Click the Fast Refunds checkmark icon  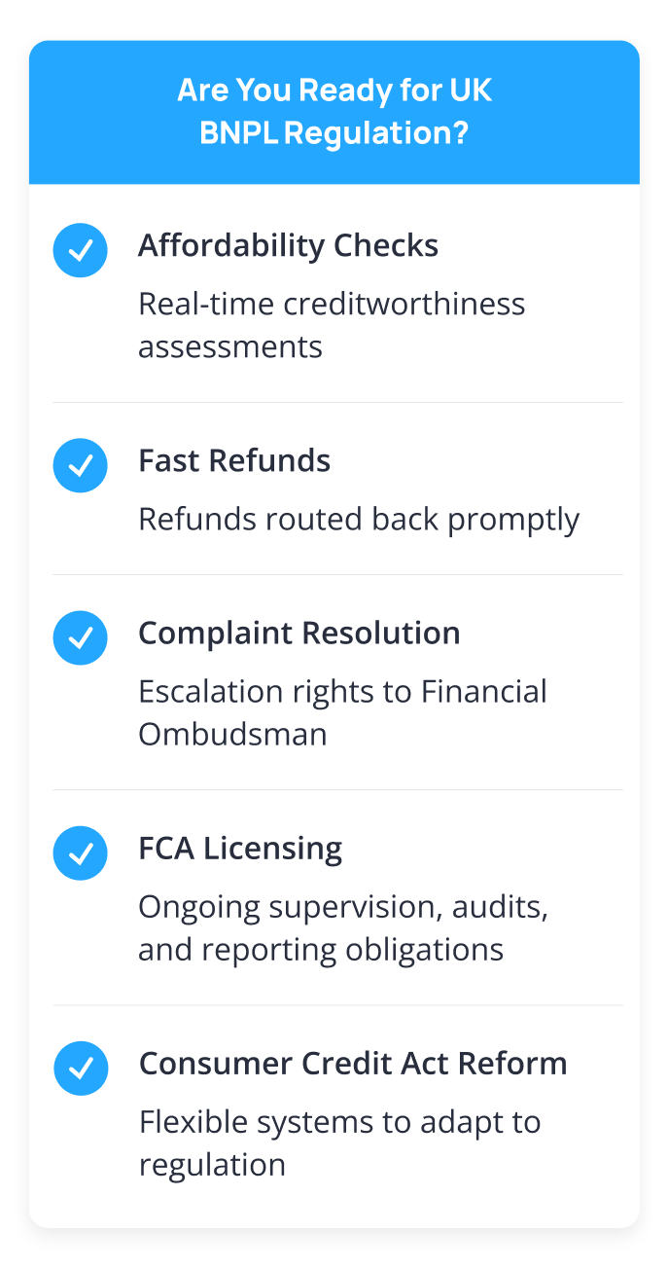(80, 465)
